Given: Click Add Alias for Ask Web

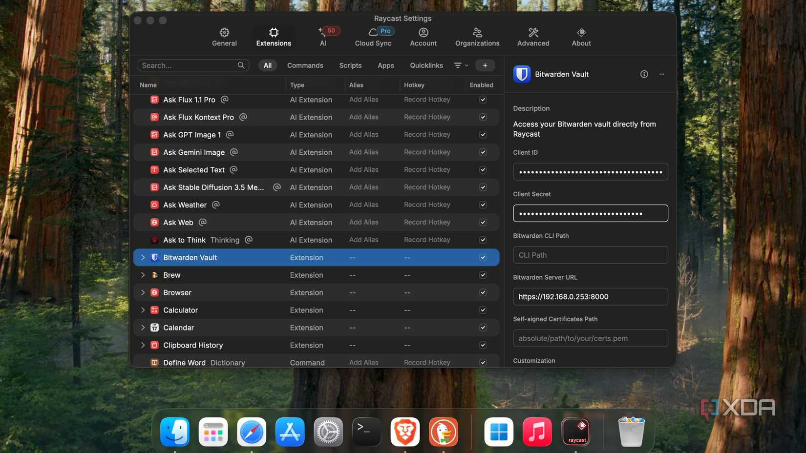Looking at the screenshot, I should coord(363,222).
